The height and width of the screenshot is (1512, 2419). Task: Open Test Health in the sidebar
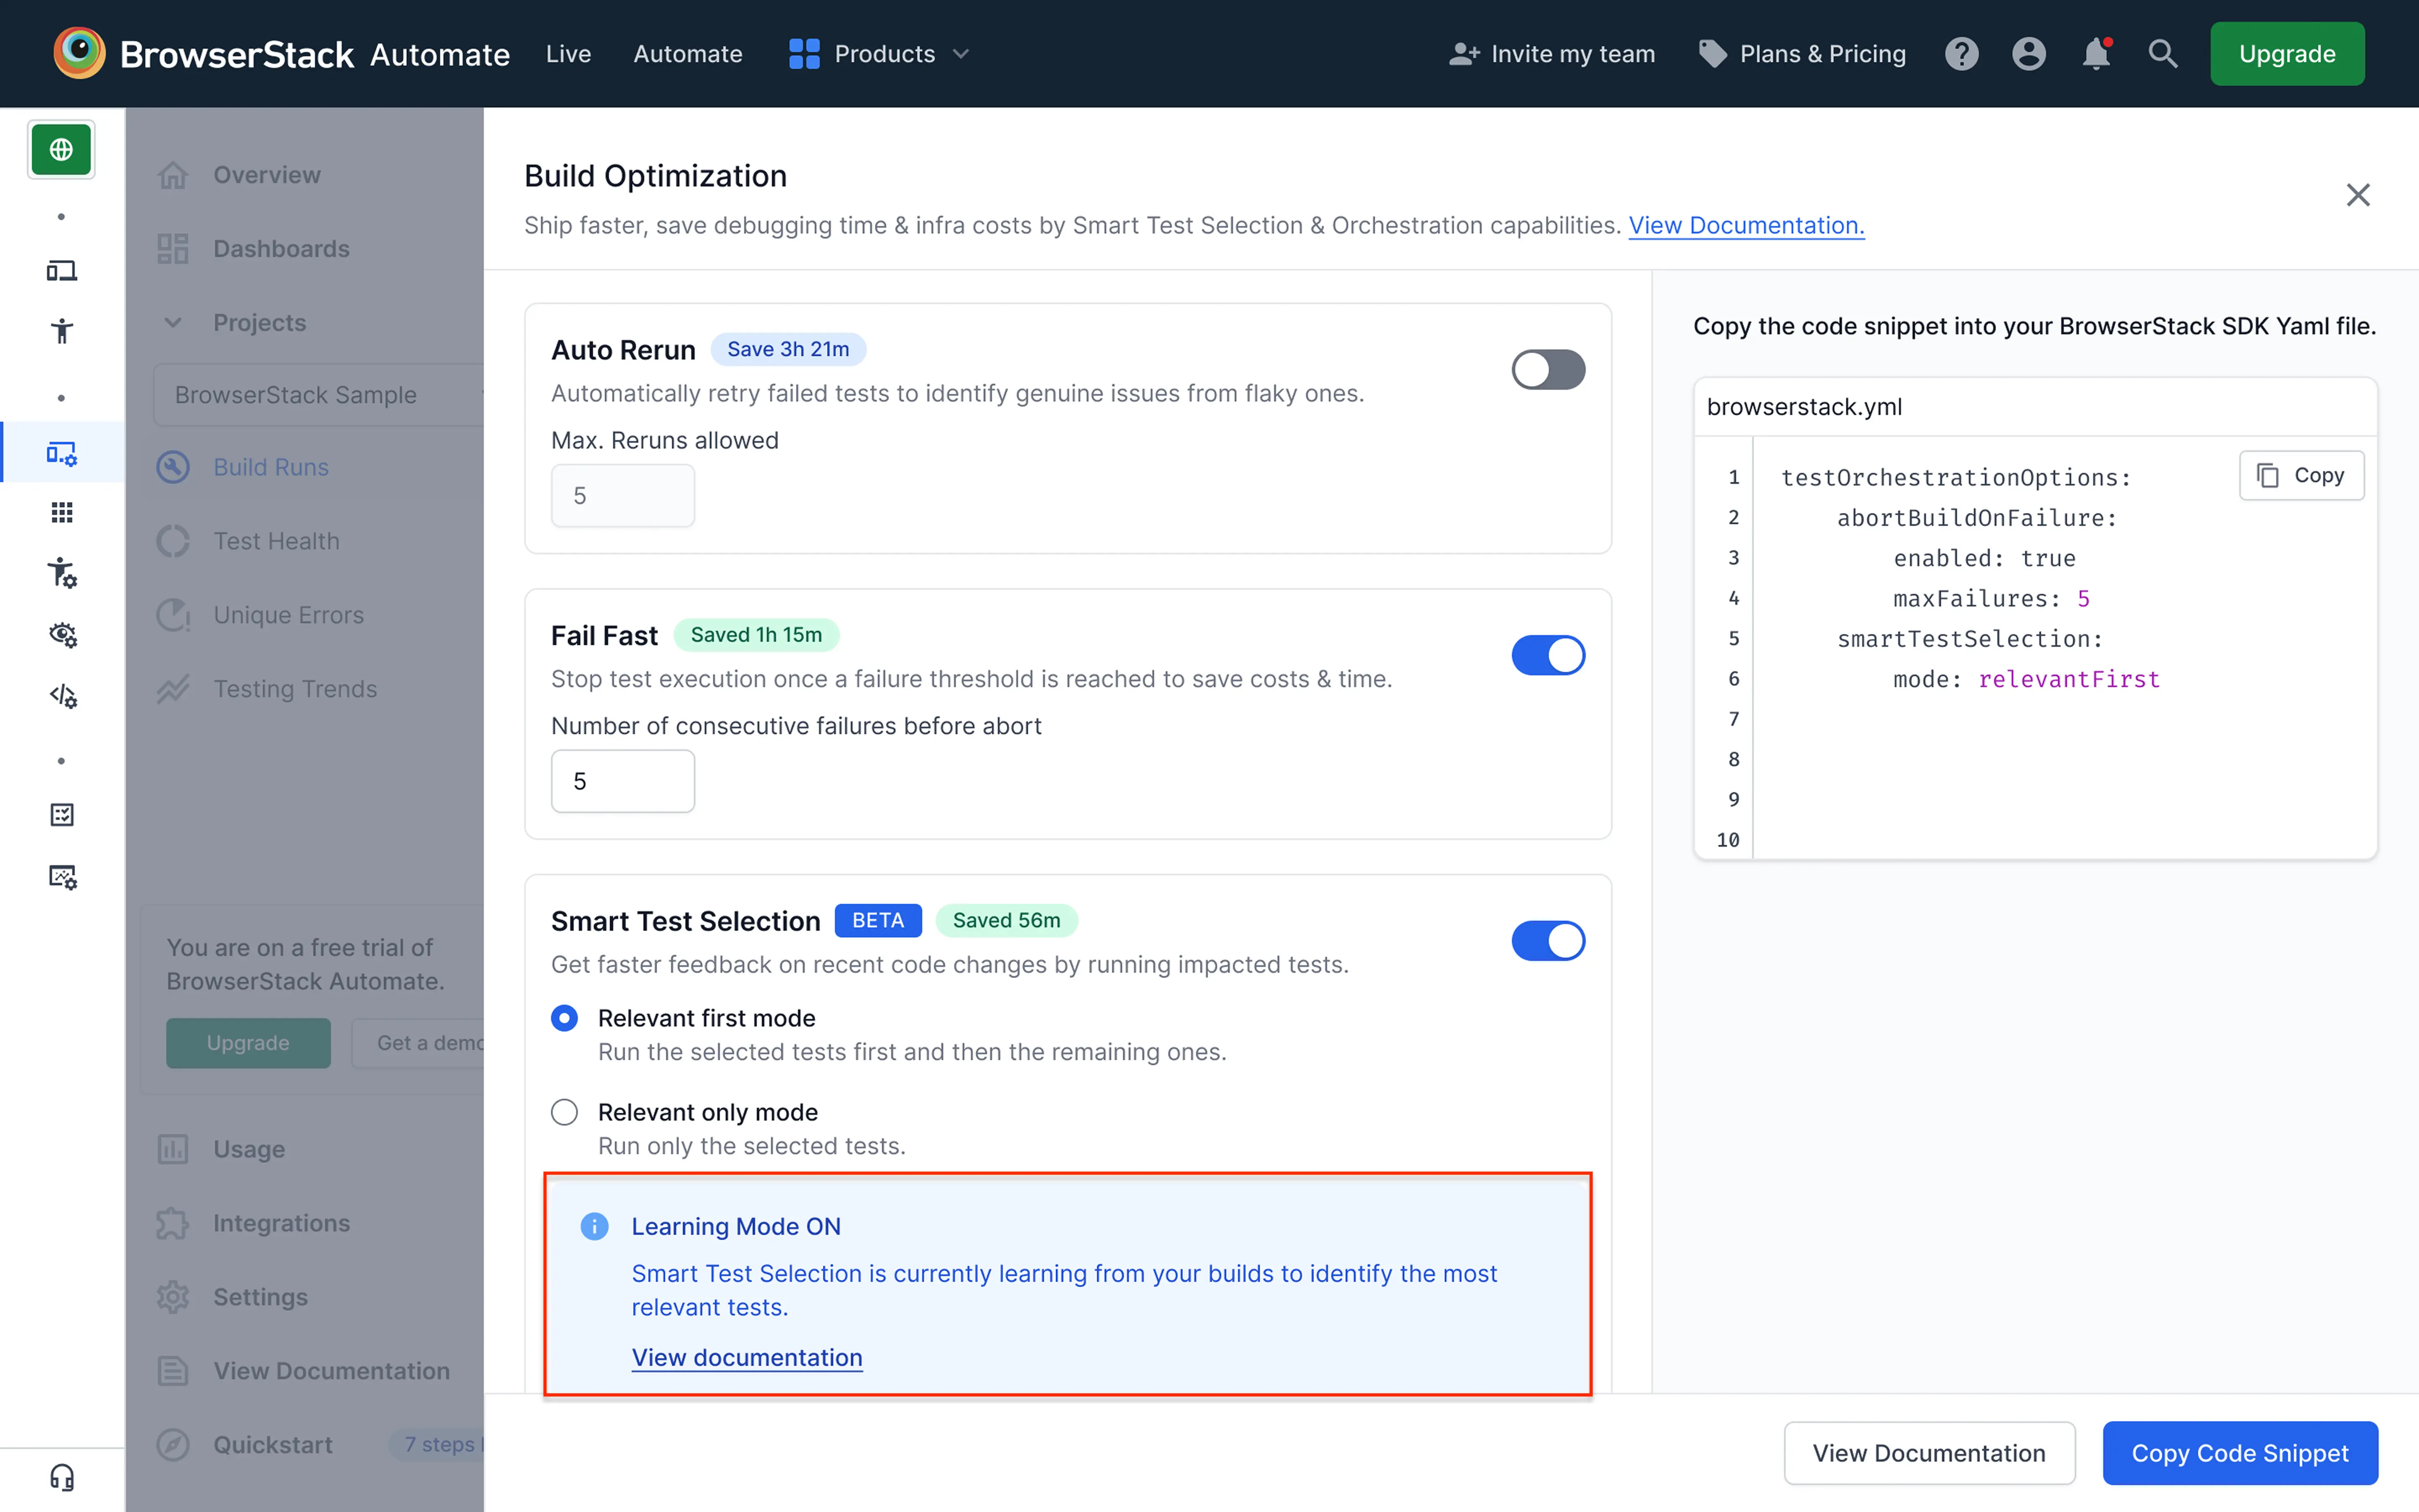click(x=276, y=541)
